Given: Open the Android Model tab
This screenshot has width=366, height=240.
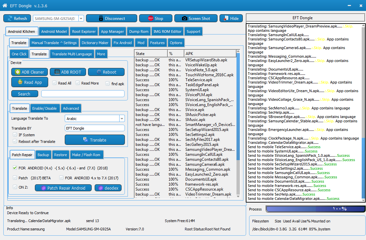Looking at the screenshot, I should pyautogui.click(x=54, y=31).
